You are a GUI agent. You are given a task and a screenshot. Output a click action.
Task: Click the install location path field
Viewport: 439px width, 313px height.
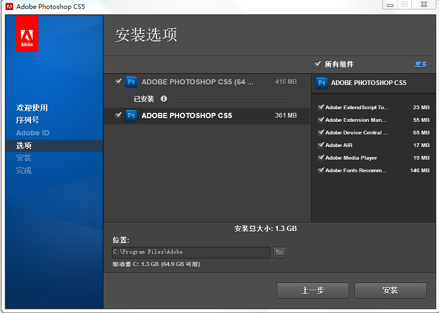pos(191,253)
